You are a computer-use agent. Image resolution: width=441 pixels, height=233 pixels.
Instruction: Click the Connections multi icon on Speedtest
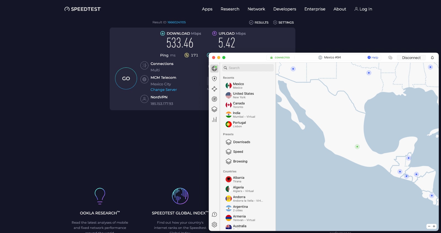[144, 66]
